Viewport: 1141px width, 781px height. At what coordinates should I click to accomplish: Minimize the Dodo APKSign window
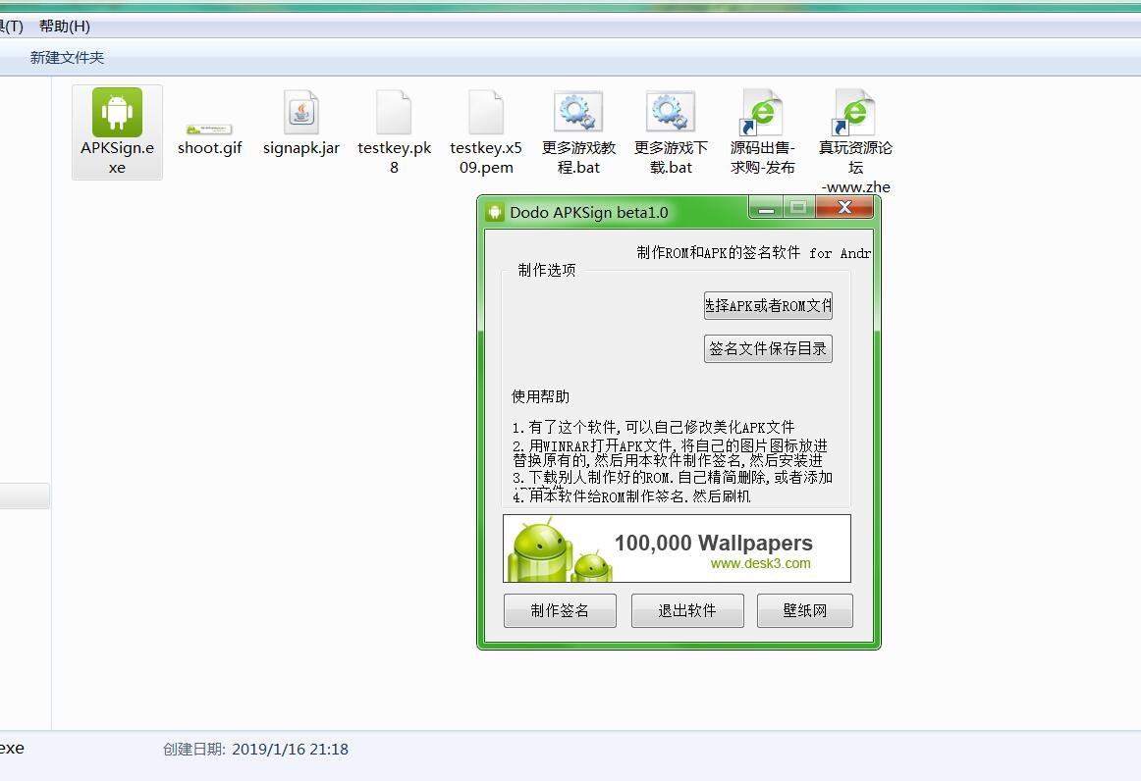click(x=766, y=208)
